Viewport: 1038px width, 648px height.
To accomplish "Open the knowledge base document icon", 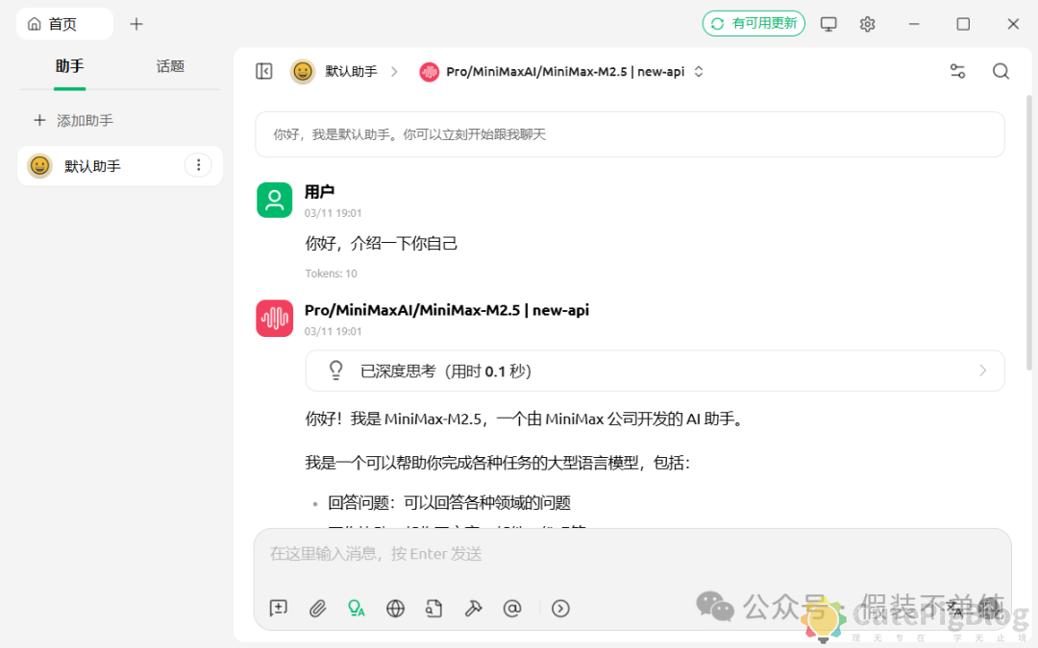I will [x=434, y=608].
